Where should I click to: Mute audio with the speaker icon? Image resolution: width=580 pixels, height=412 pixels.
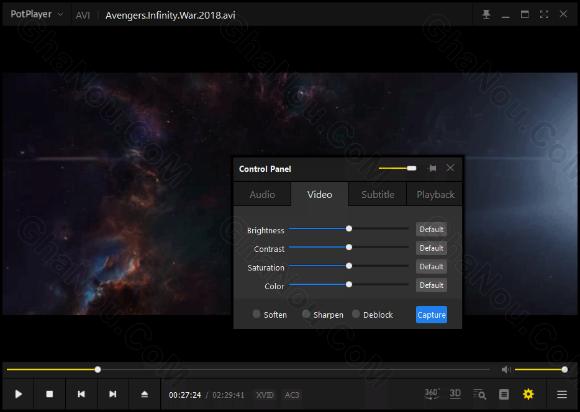tap(505, 370)
